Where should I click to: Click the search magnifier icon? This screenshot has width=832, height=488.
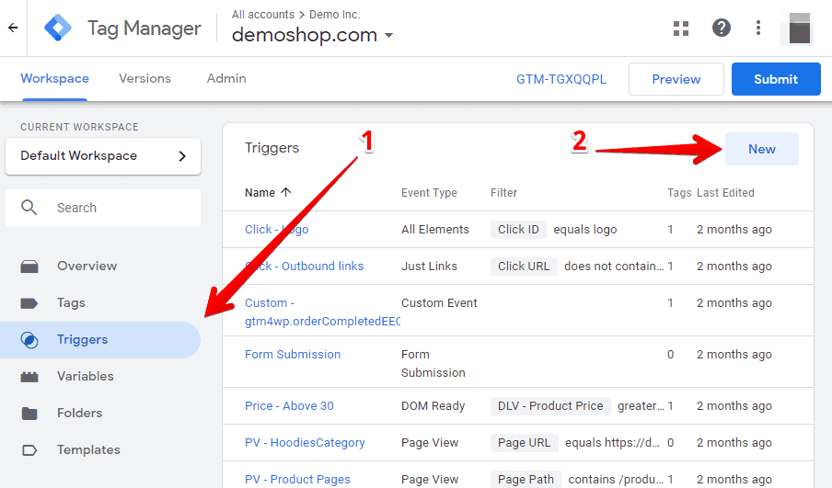pyautogui.click(x=29, y=207)
